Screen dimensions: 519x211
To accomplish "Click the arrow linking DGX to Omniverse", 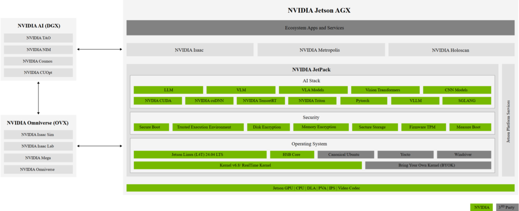I will click(x=39, y=98).
